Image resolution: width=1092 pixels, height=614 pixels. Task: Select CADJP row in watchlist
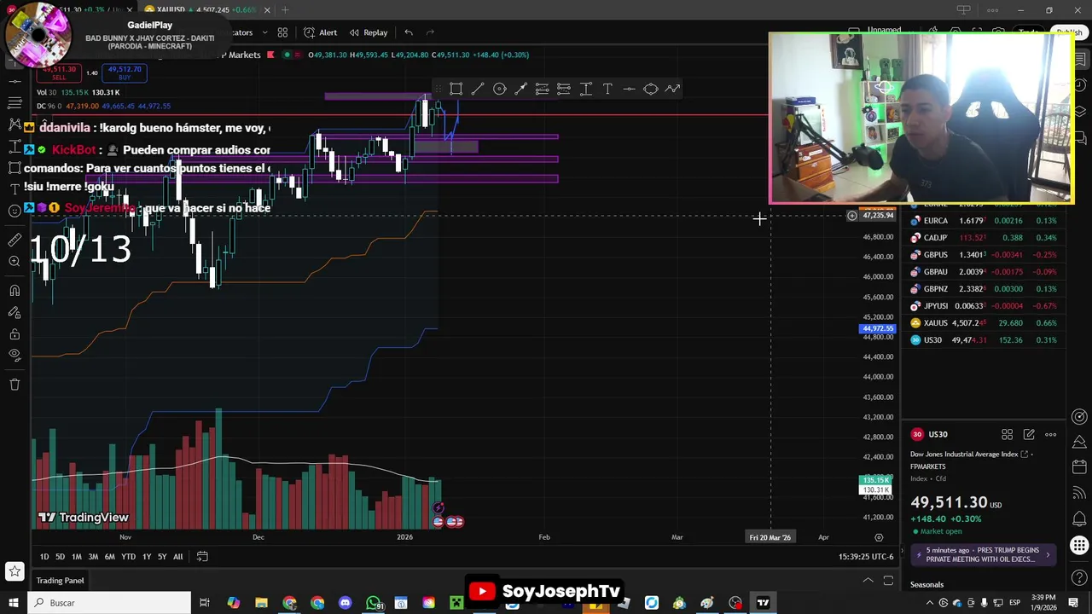[984, 238]
